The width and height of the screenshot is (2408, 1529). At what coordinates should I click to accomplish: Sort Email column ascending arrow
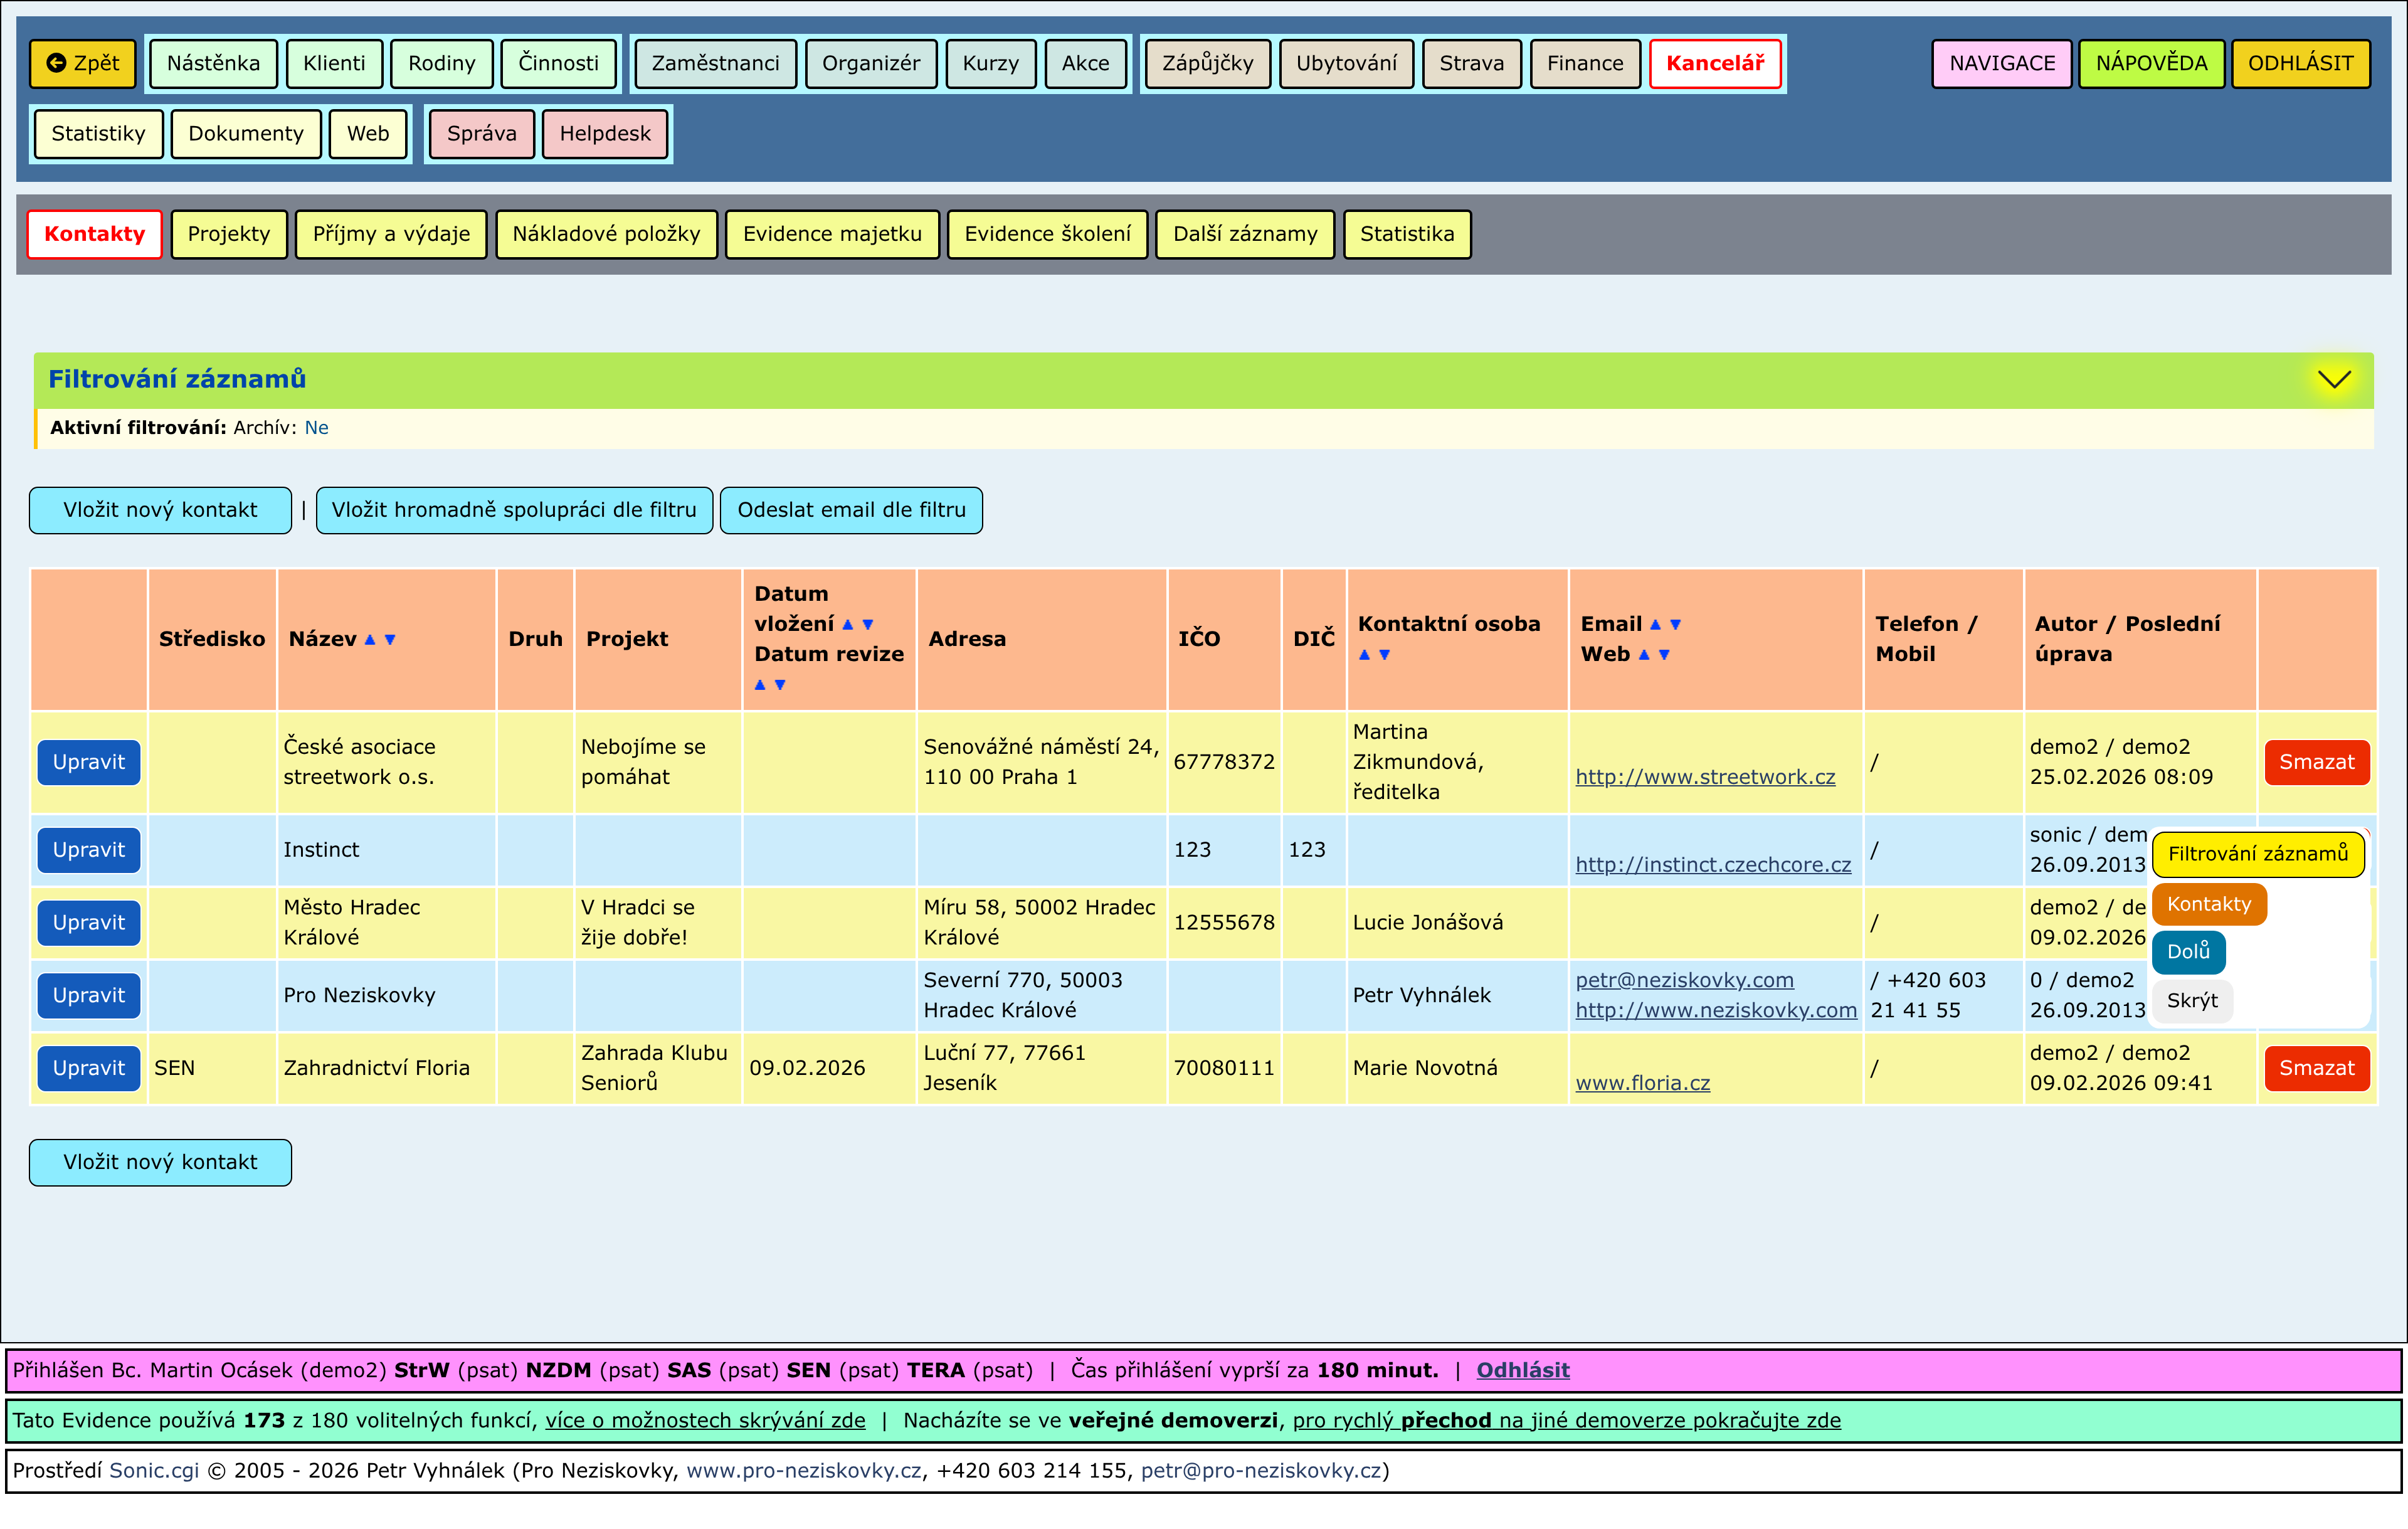(x=1655, y=625)
